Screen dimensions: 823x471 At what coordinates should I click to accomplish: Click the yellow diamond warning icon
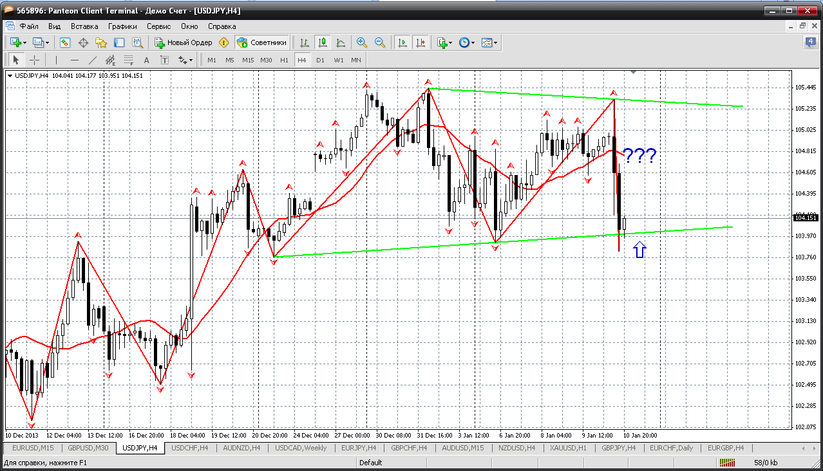point(224,42)
